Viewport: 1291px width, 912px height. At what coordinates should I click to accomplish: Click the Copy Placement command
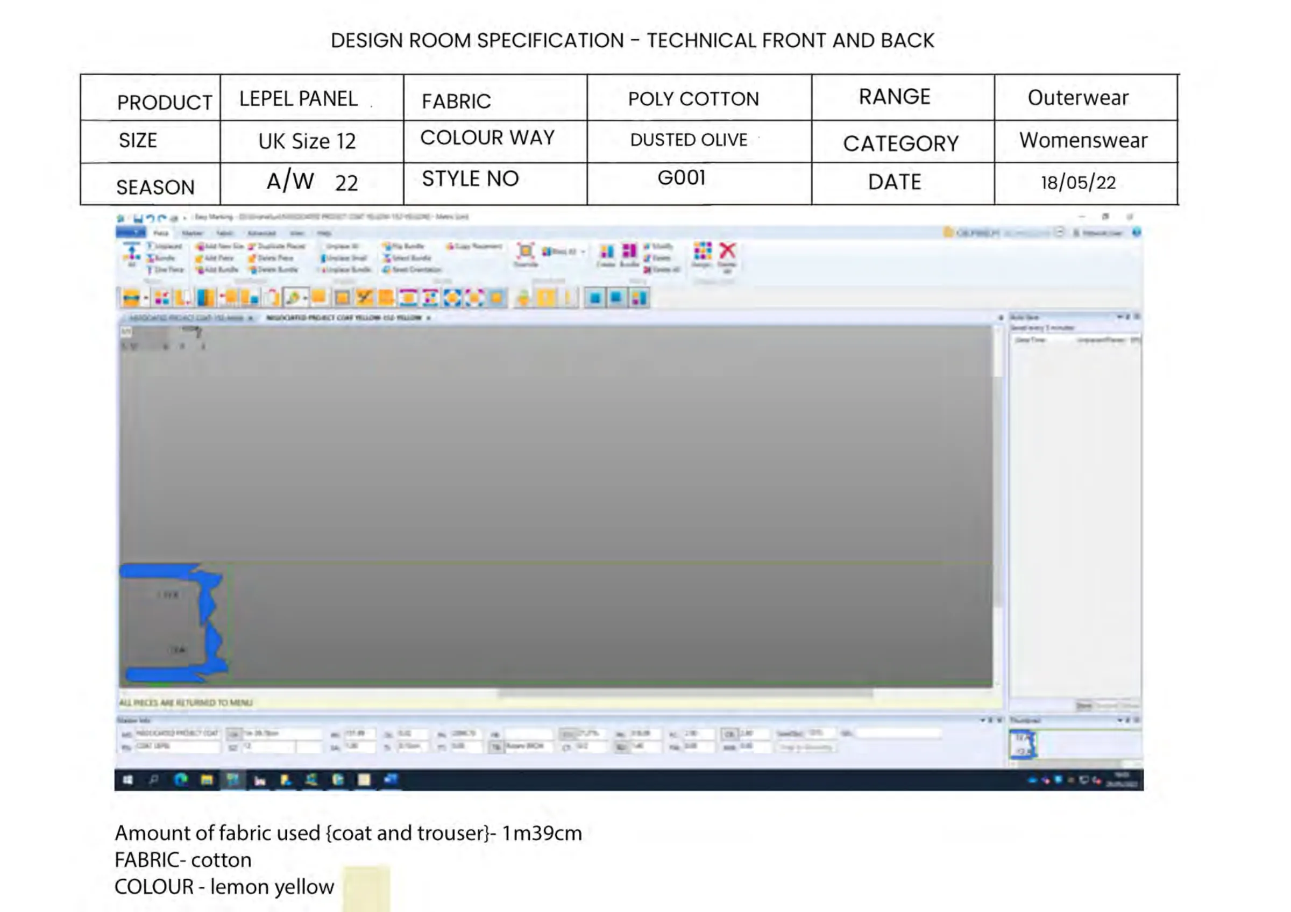pyautogui.click(x=474, y=246)
